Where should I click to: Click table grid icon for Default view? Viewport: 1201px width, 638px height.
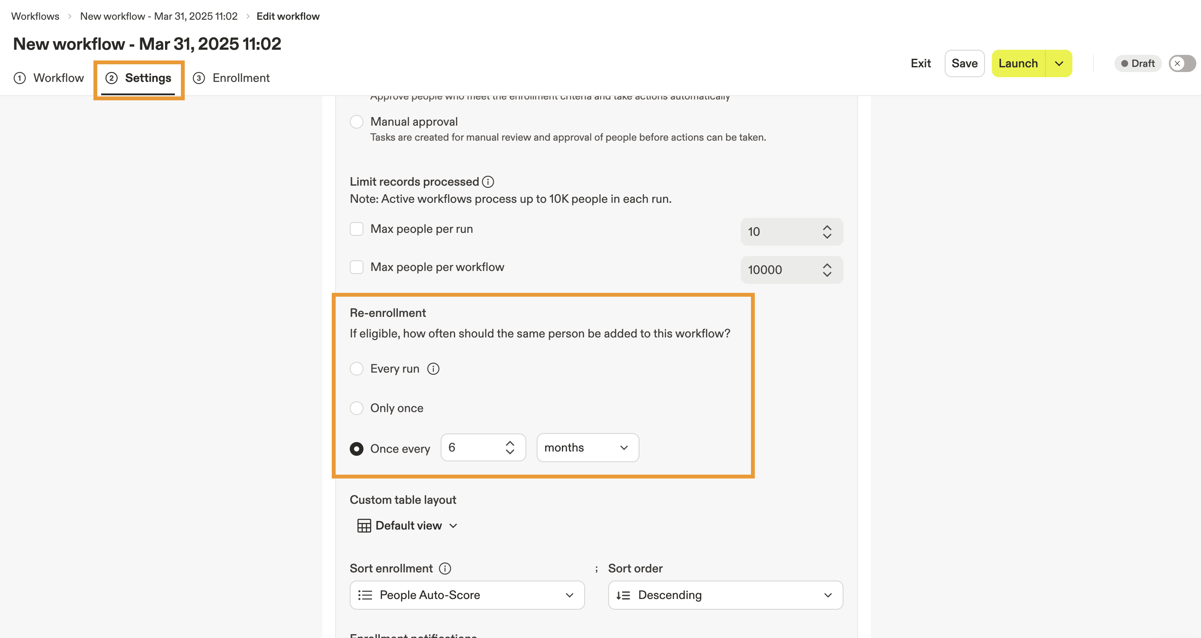coord(363,526)
